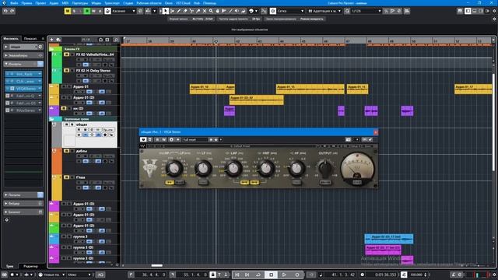Image resolution: width=498 pixels, height=280 pixels.
Task: Click the Full reset preset field
Action: pos(195,139)
